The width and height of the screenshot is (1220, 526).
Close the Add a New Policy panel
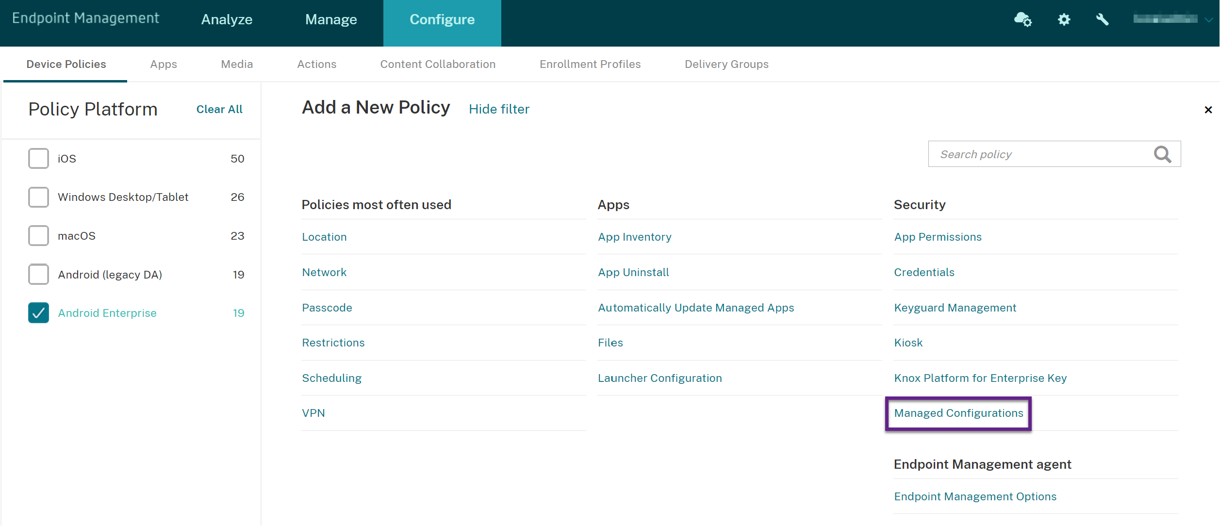1208,110
